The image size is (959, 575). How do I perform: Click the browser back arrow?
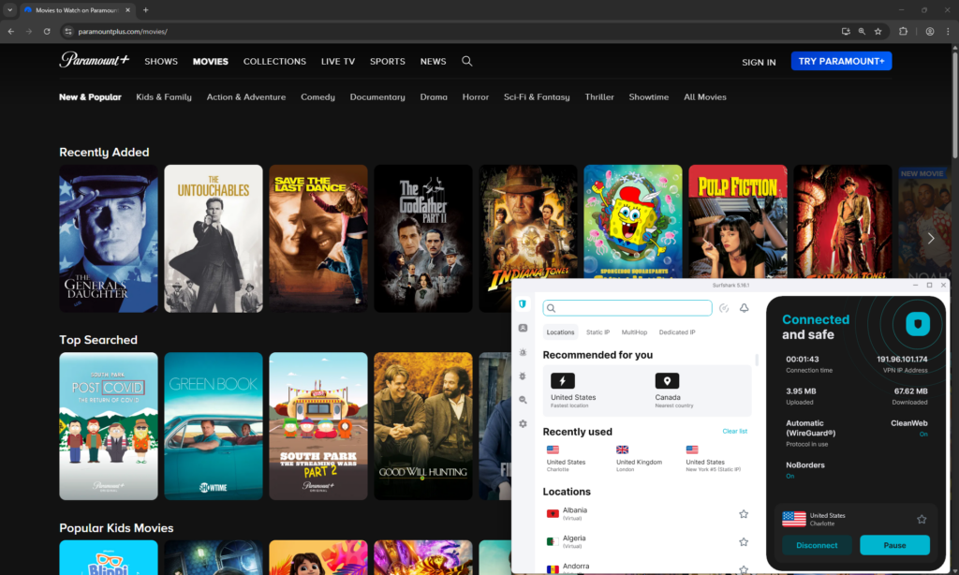pos(11,31)
